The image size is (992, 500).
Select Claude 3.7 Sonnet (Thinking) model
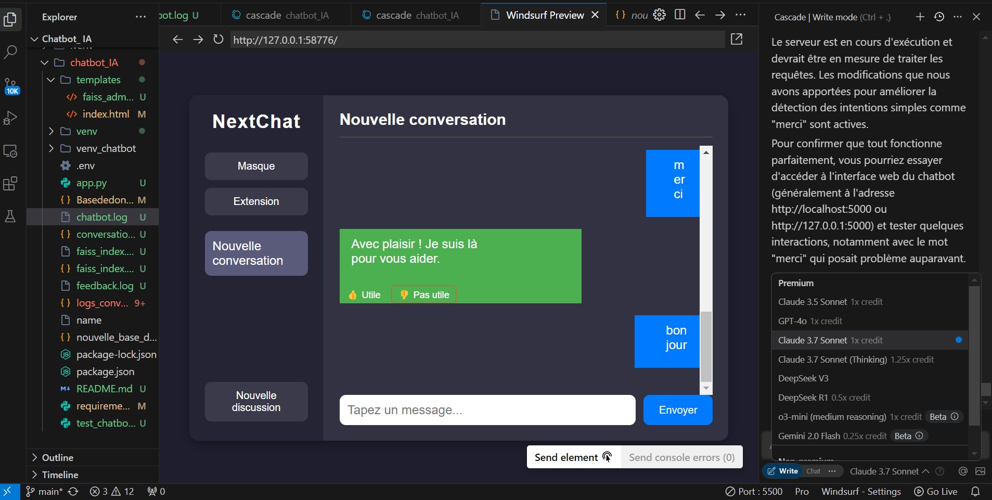pos(869,360)
